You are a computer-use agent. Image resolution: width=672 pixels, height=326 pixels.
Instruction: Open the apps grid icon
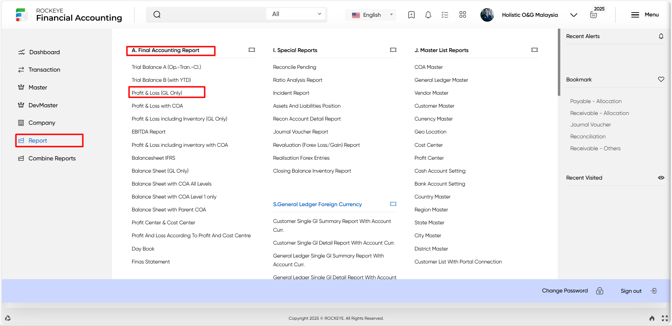[x=463, y=15]
